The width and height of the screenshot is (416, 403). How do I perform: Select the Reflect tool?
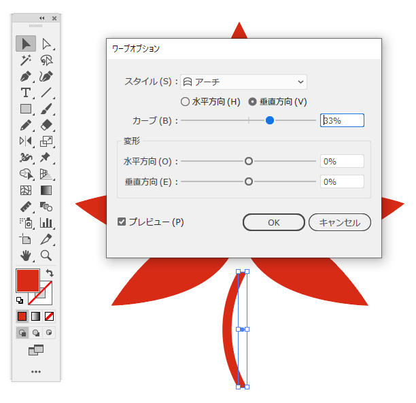pyautogui.click(x=26, y=141)
